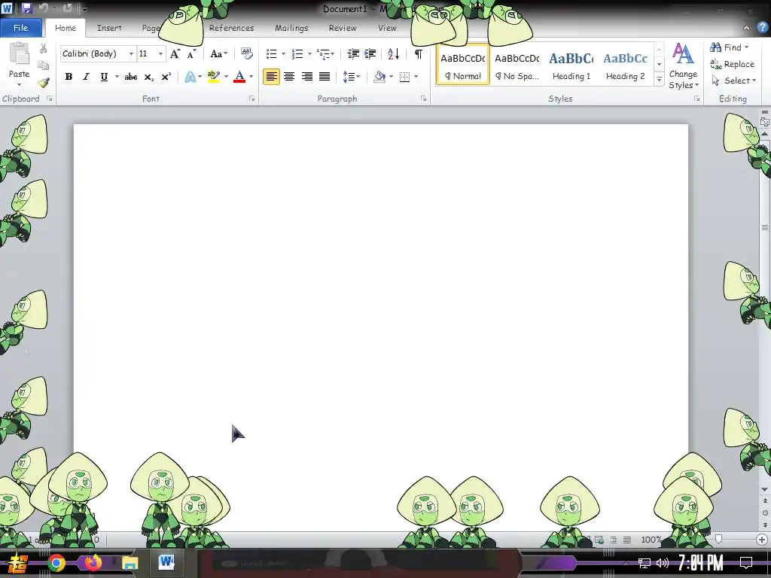Toggle Show/Hide paragraph marks
771x578 pixels.
(x=419, y=53)
